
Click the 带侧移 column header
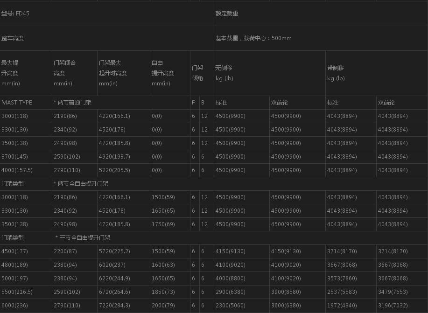[x=336, y=73]
